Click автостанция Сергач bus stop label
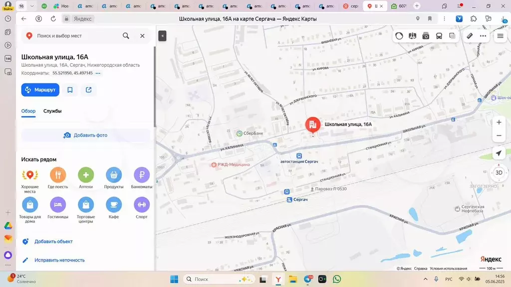 pos(299,161)
